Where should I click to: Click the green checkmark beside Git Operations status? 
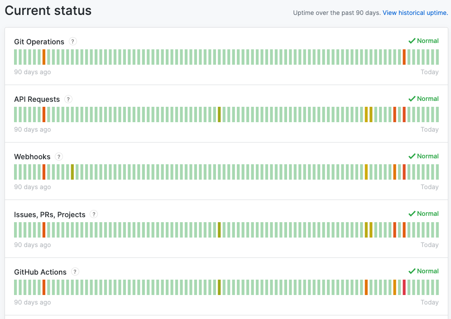(412, 41)
